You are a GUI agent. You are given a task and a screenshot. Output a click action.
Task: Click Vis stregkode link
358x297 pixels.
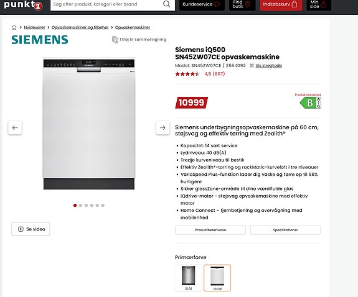[x=268, y=66]
